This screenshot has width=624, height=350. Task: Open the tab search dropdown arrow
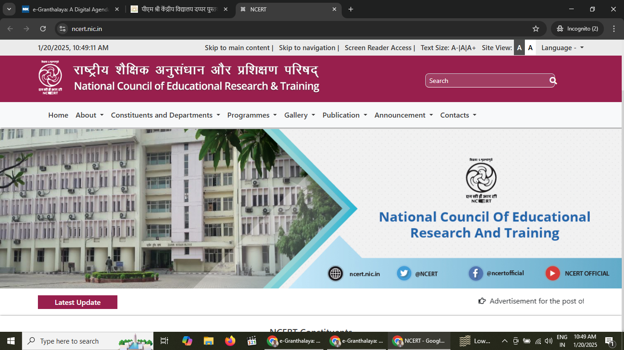tap(9, 9)
